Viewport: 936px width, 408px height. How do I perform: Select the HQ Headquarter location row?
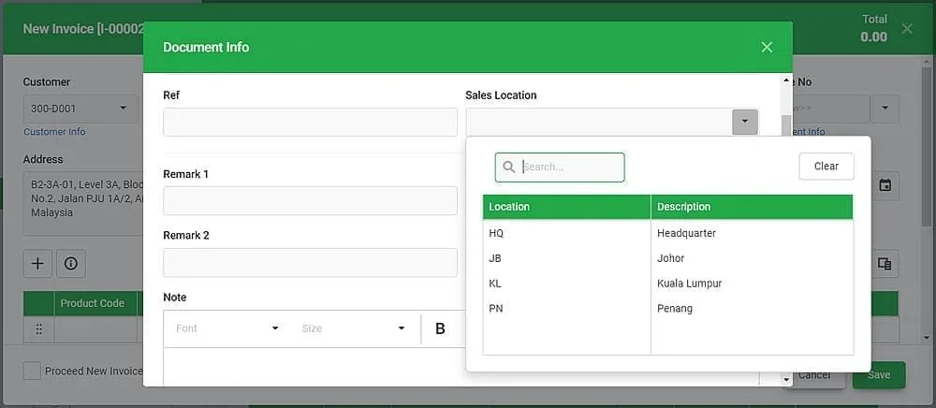point(668,233)
